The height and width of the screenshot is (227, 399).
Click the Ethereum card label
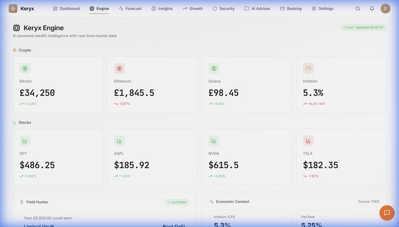tap(122, 81)
